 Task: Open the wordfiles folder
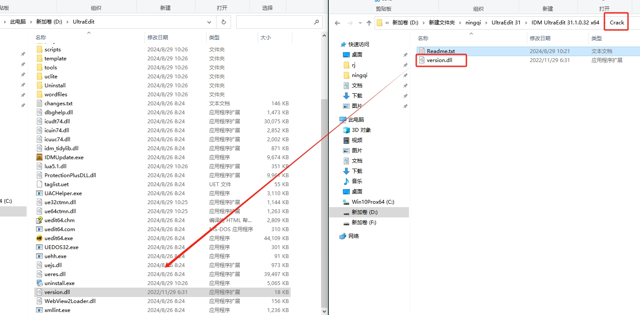[x=55, y=94]
